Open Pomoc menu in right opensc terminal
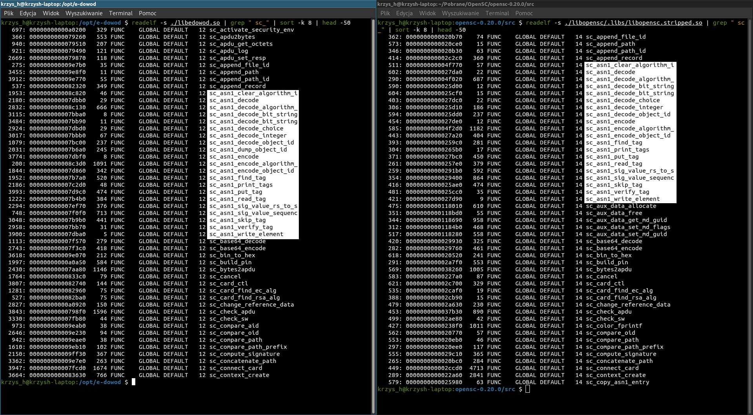Viewport: 753px width, 415px height. pyautogui.click(x=524, y=13)
